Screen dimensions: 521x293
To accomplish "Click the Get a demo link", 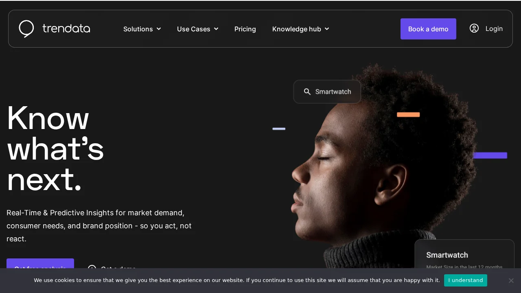I will (118, 269).
